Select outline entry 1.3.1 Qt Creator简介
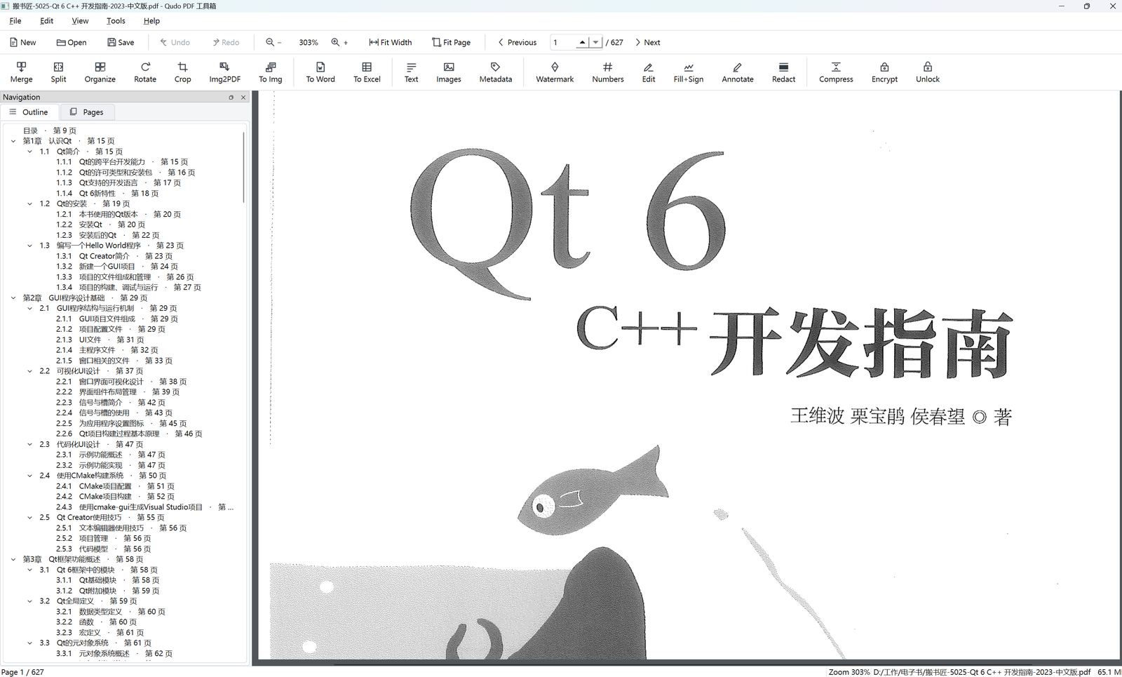Image resolution: width=1122 pixels, height=677 pixels. coord(114,256)
